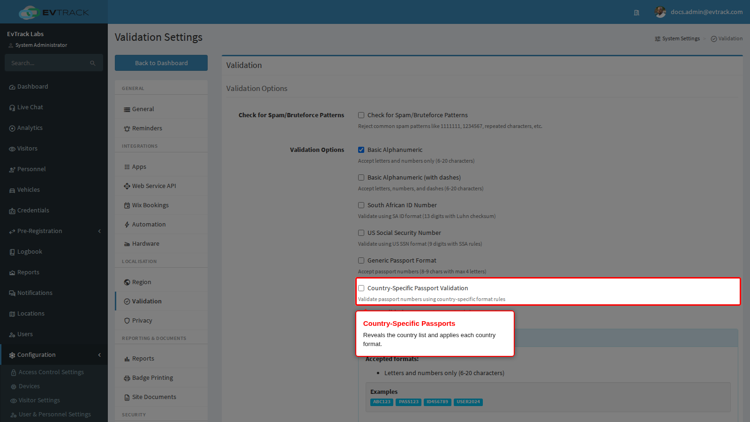Collapse the Configuration menu chevron
This screenshot has width=750, height=422.
pos(99,355)
